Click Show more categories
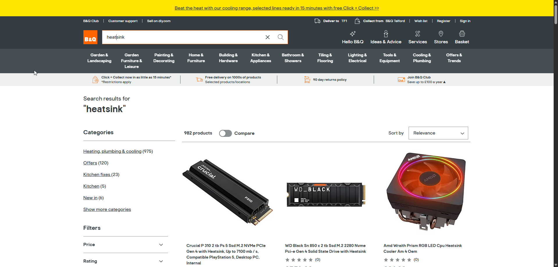Viewport: 558px width, 267px height. pos(107,209)
